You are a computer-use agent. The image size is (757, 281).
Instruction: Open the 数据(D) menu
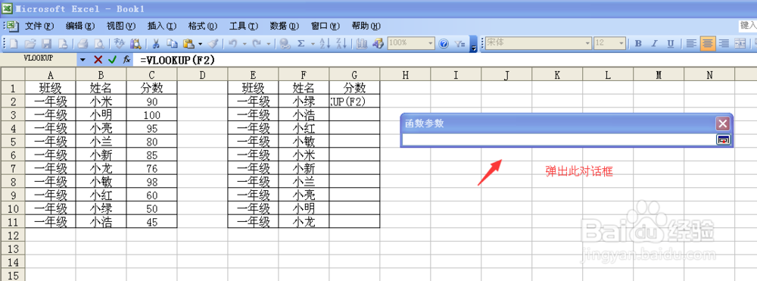click(x=285, y=26)
